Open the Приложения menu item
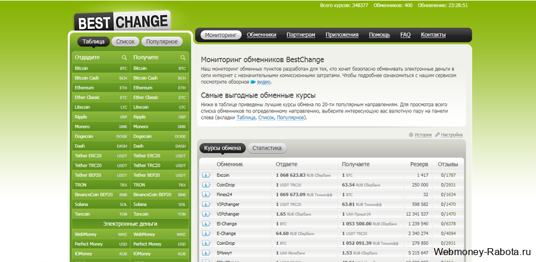Viewport: 536px width, 262px height. pyautogui.click(x=342, y=35)
